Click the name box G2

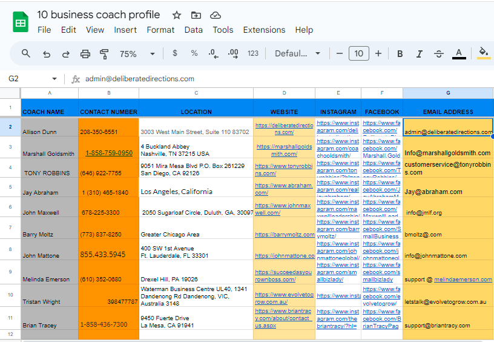[13, 79]
